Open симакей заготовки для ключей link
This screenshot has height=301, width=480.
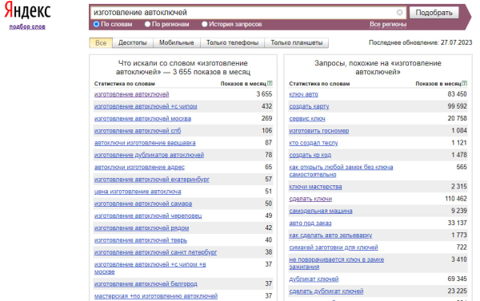pos(334,248)
